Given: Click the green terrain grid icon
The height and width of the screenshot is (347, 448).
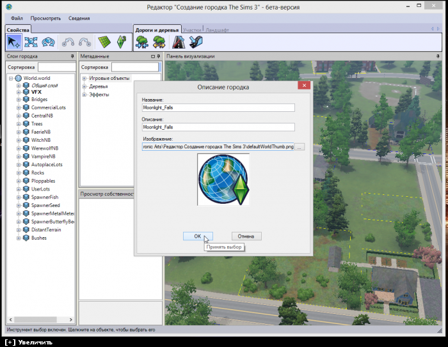Looking at the screenshot, I should point(104,42).
